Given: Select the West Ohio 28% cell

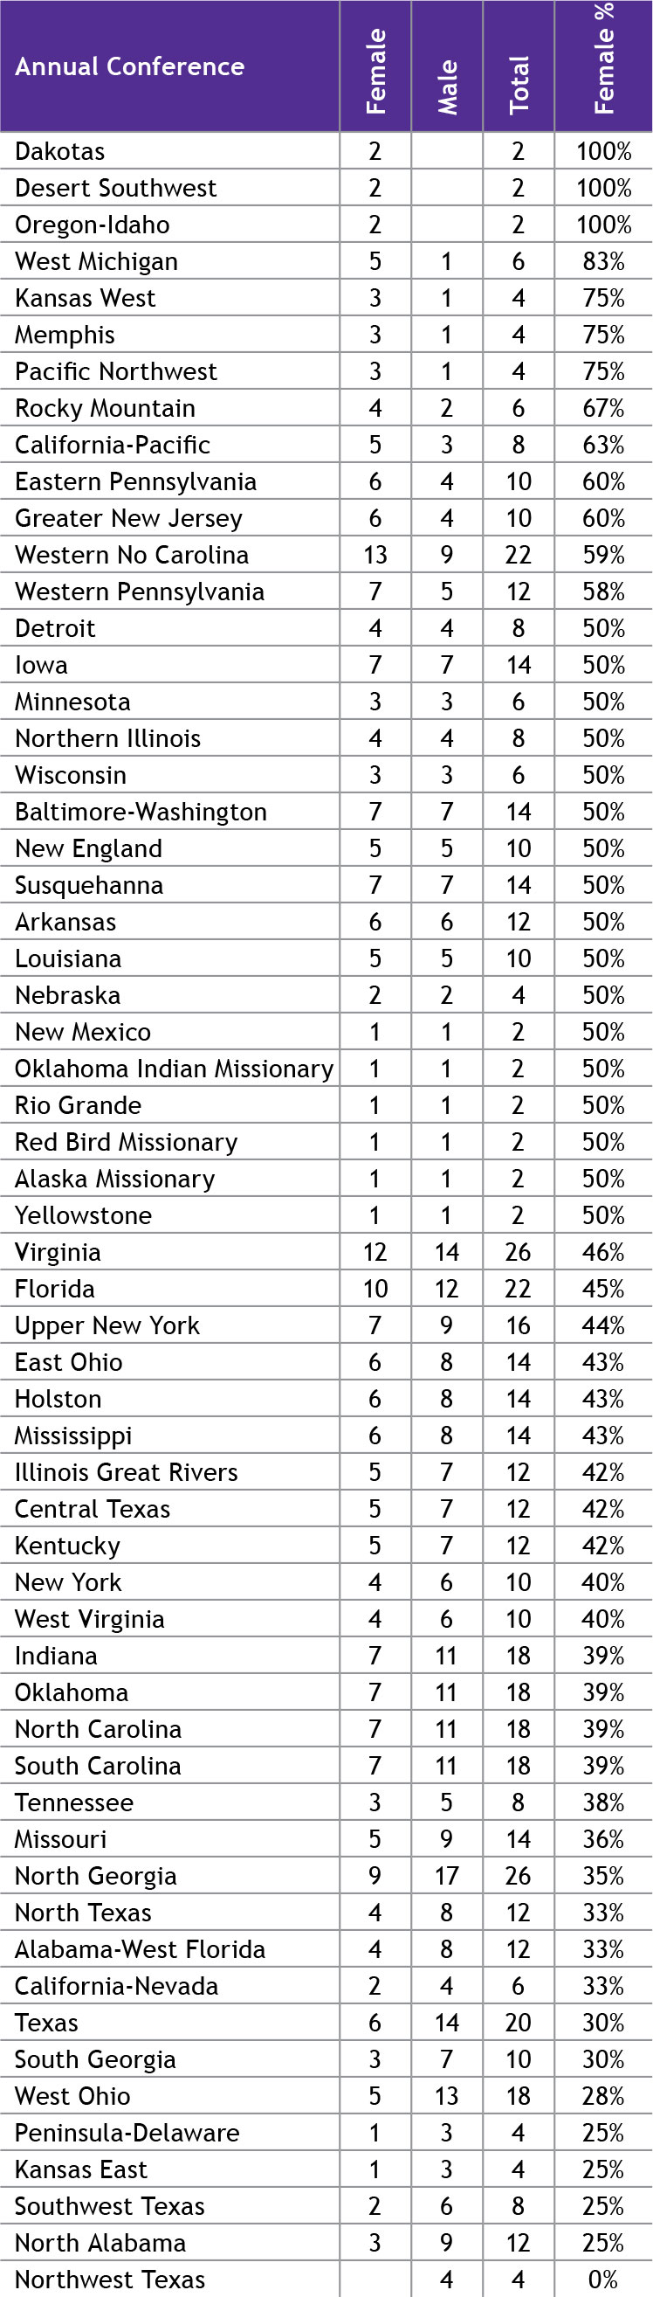Looking at the screenshot, I should pyautogui.click(x=603, y=2095).
